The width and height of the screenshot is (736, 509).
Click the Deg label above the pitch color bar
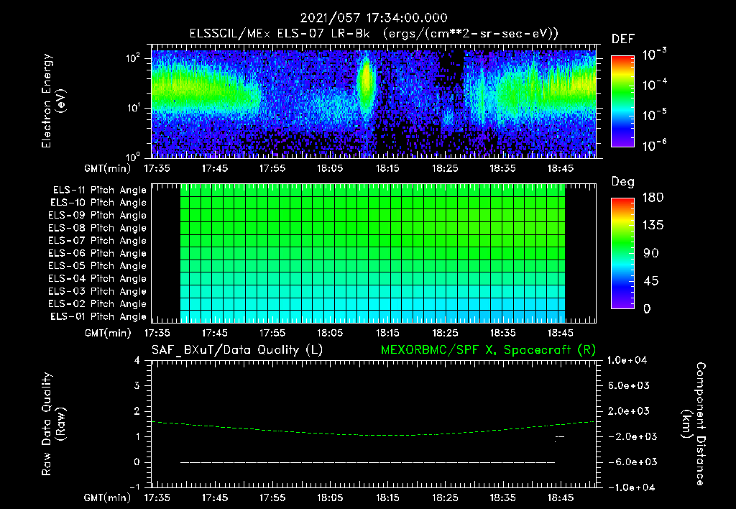622,182
